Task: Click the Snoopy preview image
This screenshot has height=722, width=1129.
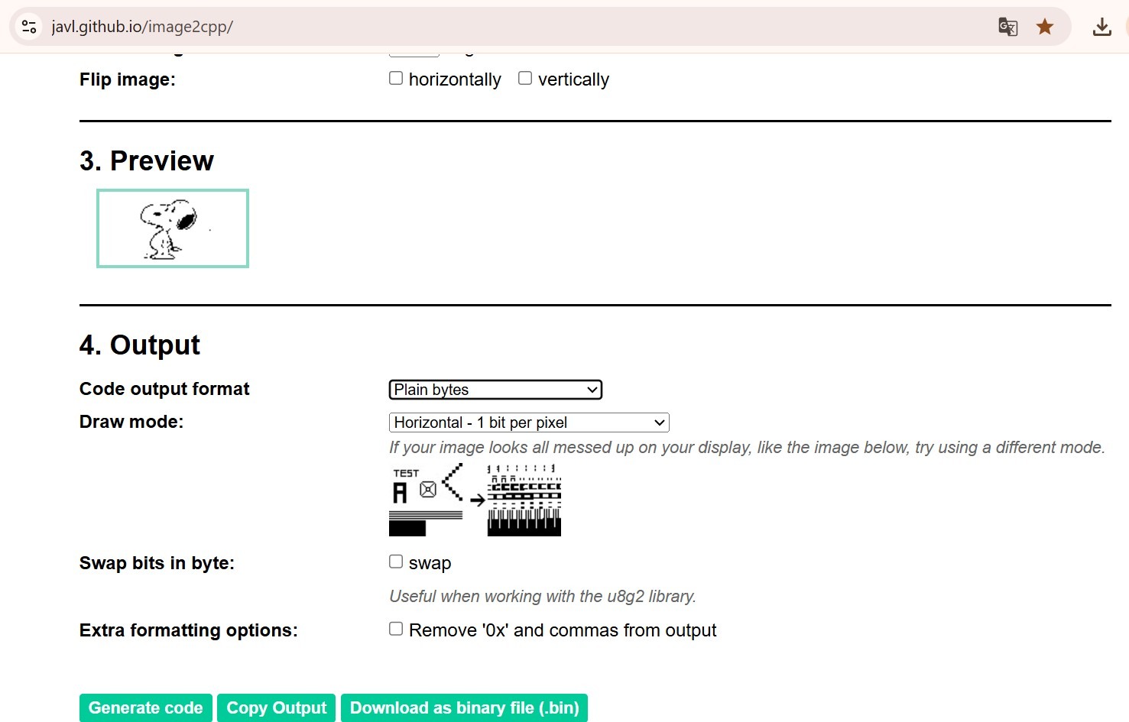Action: (173, 228)
